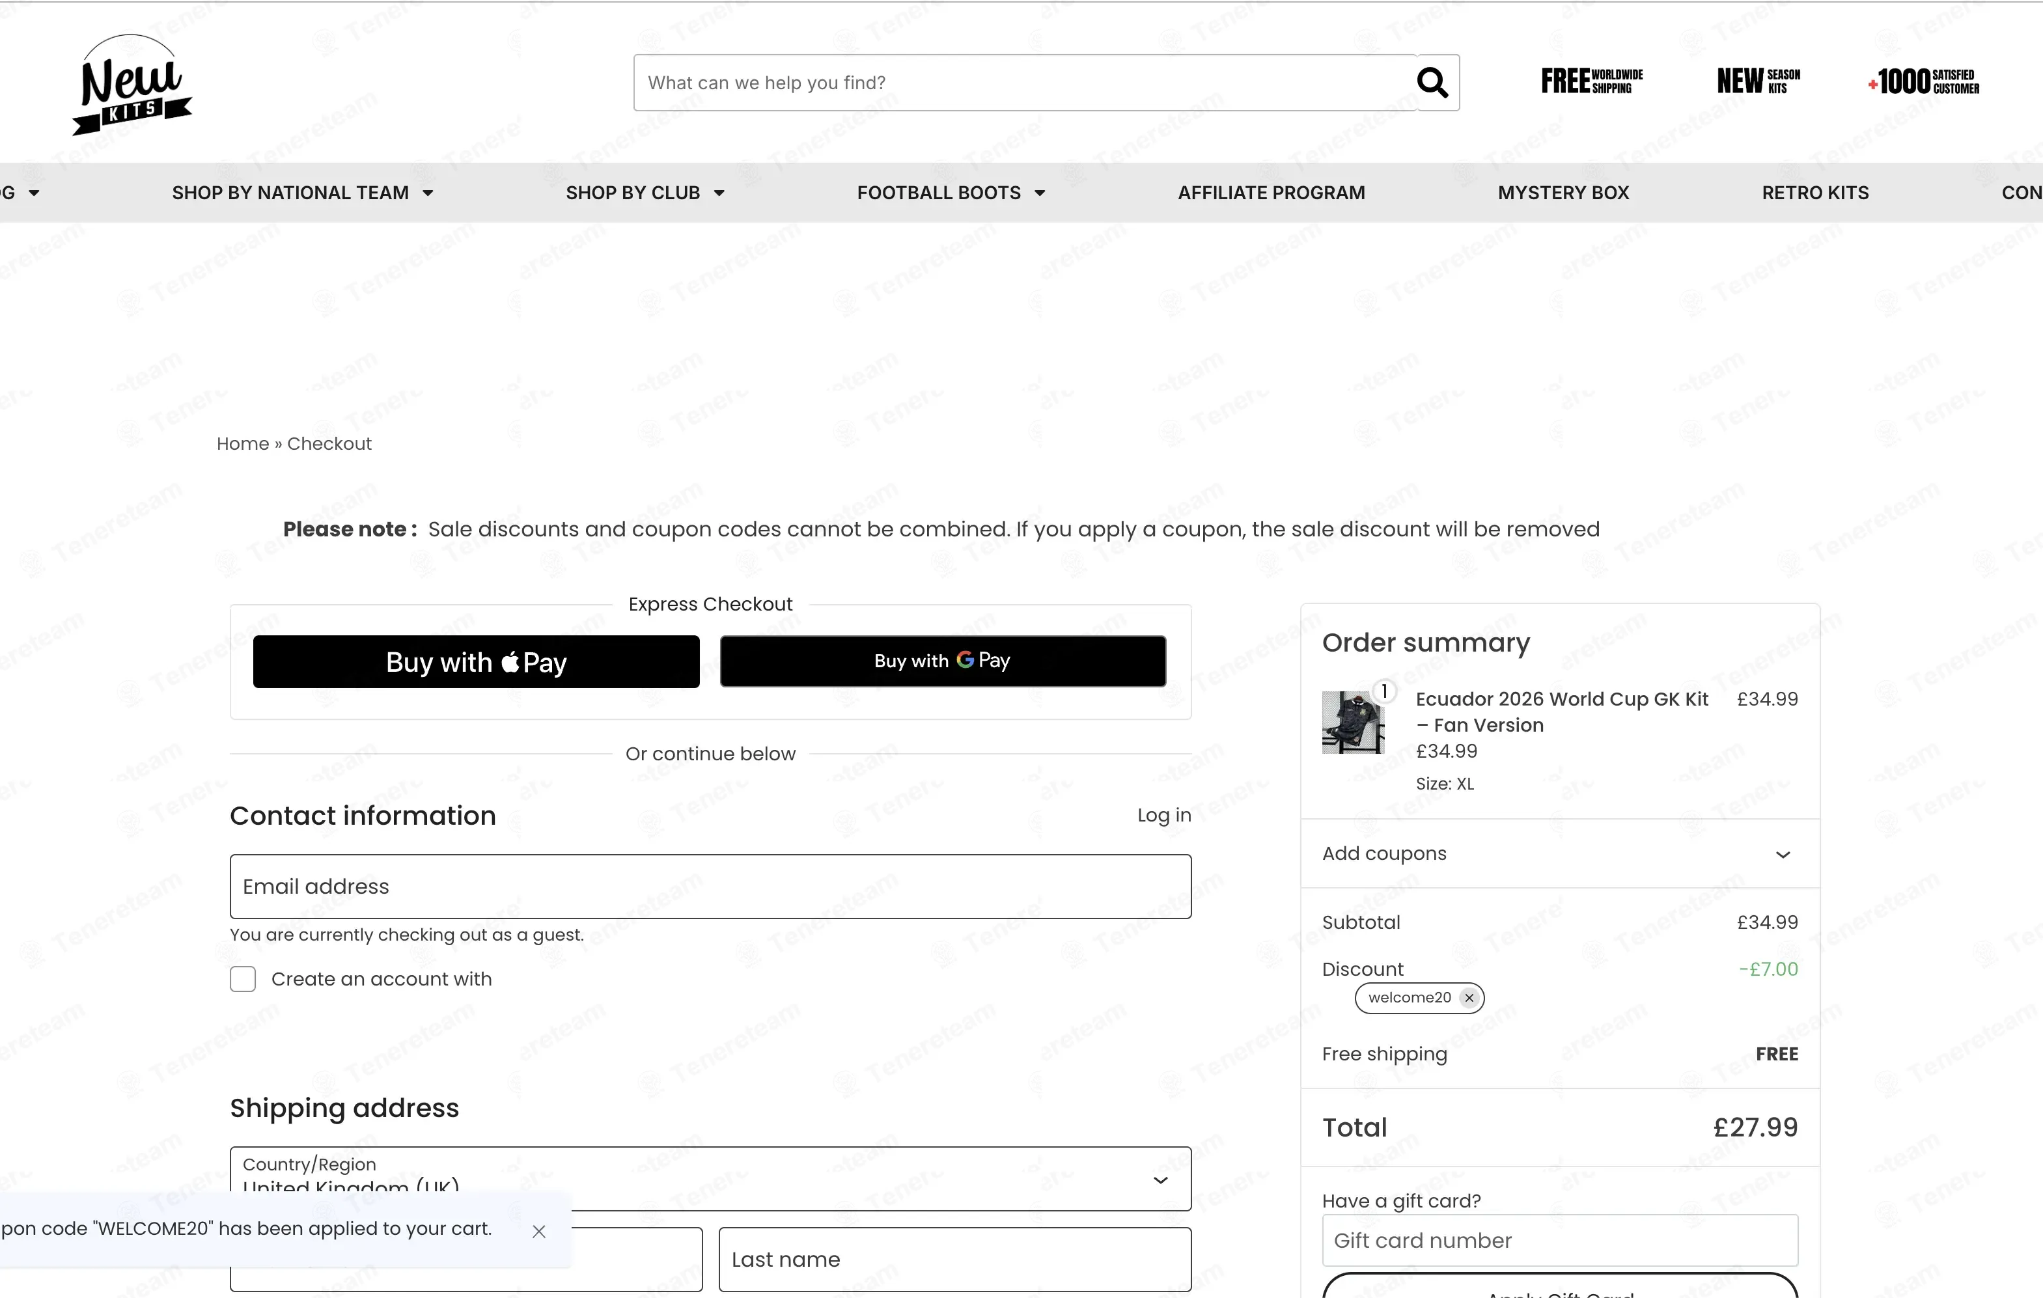Viewport: 2043px width, 1298px height.
Task: Click the Size: XL text
Action: click(1445, 784)
